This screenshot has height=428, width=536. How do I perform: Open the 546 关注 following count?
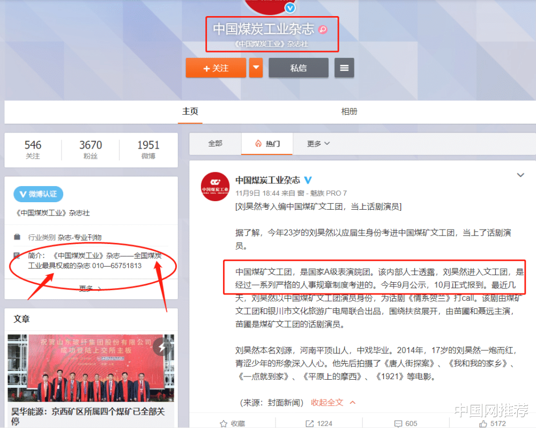click(33, 150)
